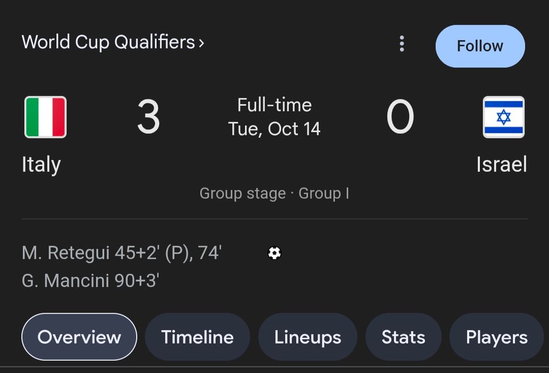Click the soccer ball goals icon
Viewport: 549px width, 373px height.
[274, 253]
